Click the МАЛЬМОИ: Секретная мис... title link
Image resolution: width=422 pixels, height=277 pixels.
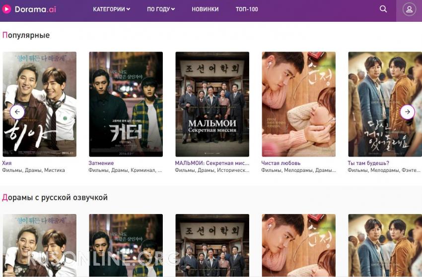[x=212, y=163]
